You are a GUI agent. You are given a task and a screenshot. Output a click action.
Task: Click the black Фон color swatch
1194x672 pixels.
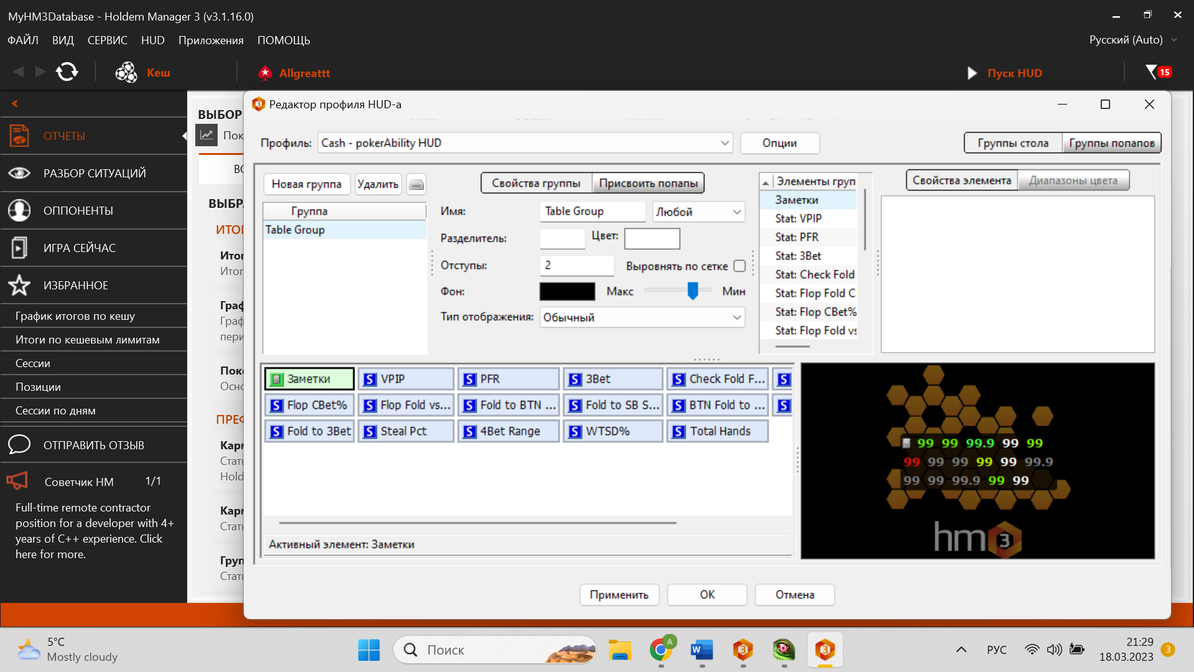(x=567, y=291)
